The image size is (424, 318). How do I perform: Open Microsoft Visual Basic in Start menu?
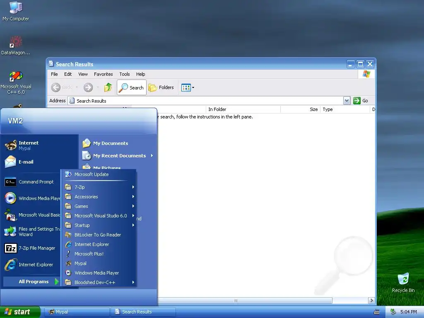tap(32, 215)
